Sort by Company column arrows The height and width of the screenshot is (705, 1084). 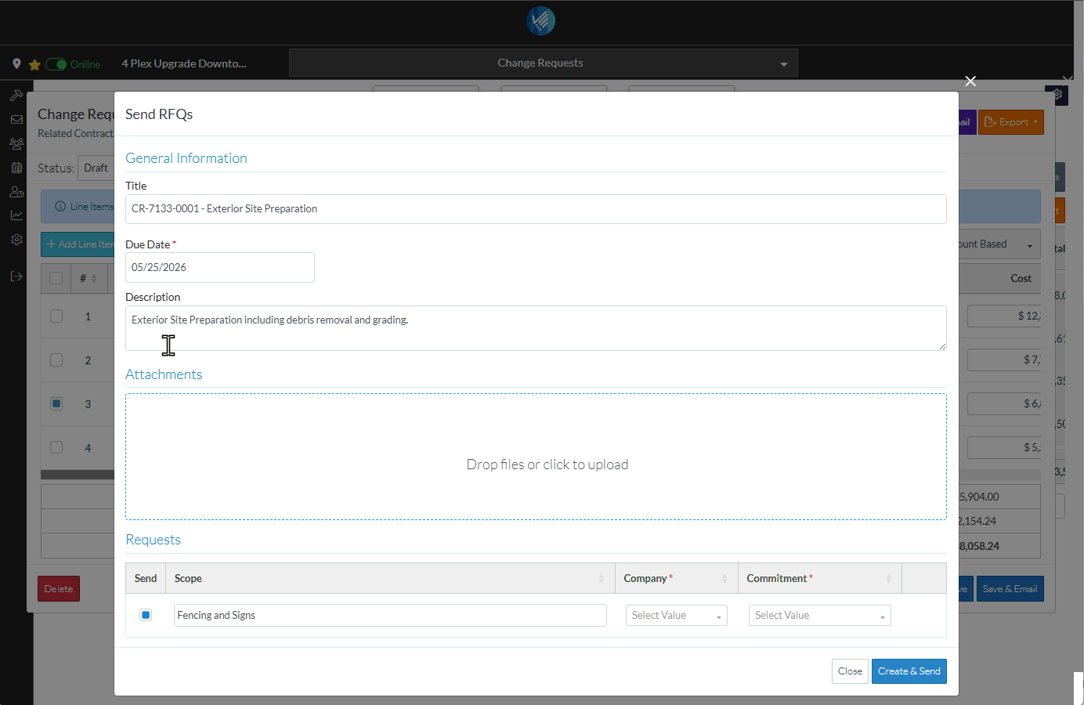click(x=724, y=579)
